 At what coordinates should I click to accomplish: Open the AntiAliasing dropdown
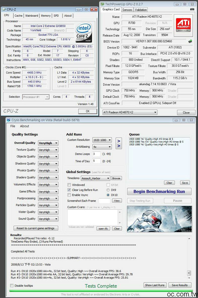coord(102,147)
